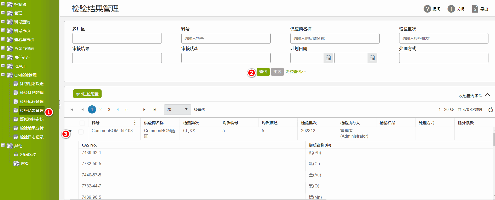The width and height of the screenshot is (495, 200).
Task: Open the 审核状态 dropdown field
Action: click(x=226, y=58)
